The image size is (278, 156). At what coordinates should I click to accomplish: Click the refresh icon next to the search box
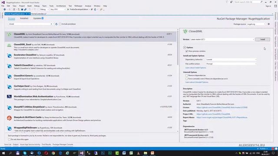pyautogui.click(x=56, y=24)
